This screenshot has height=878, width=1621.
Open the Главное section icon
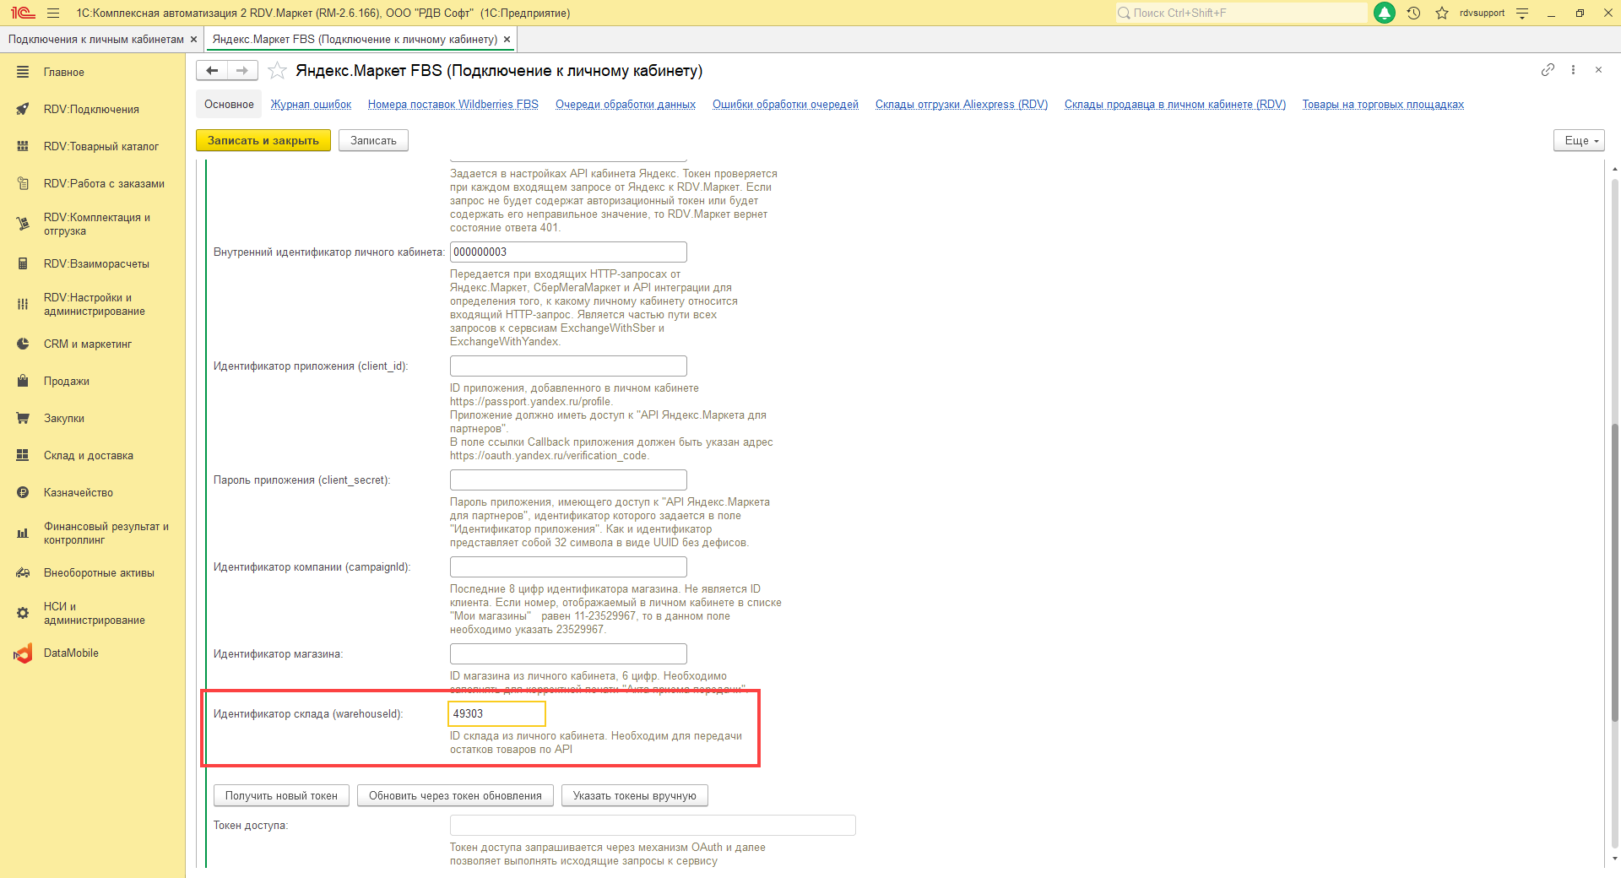[23, 73]
